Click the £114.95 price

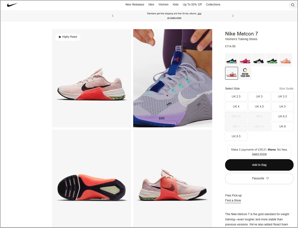pyautogui.click(x=230, y=46)
